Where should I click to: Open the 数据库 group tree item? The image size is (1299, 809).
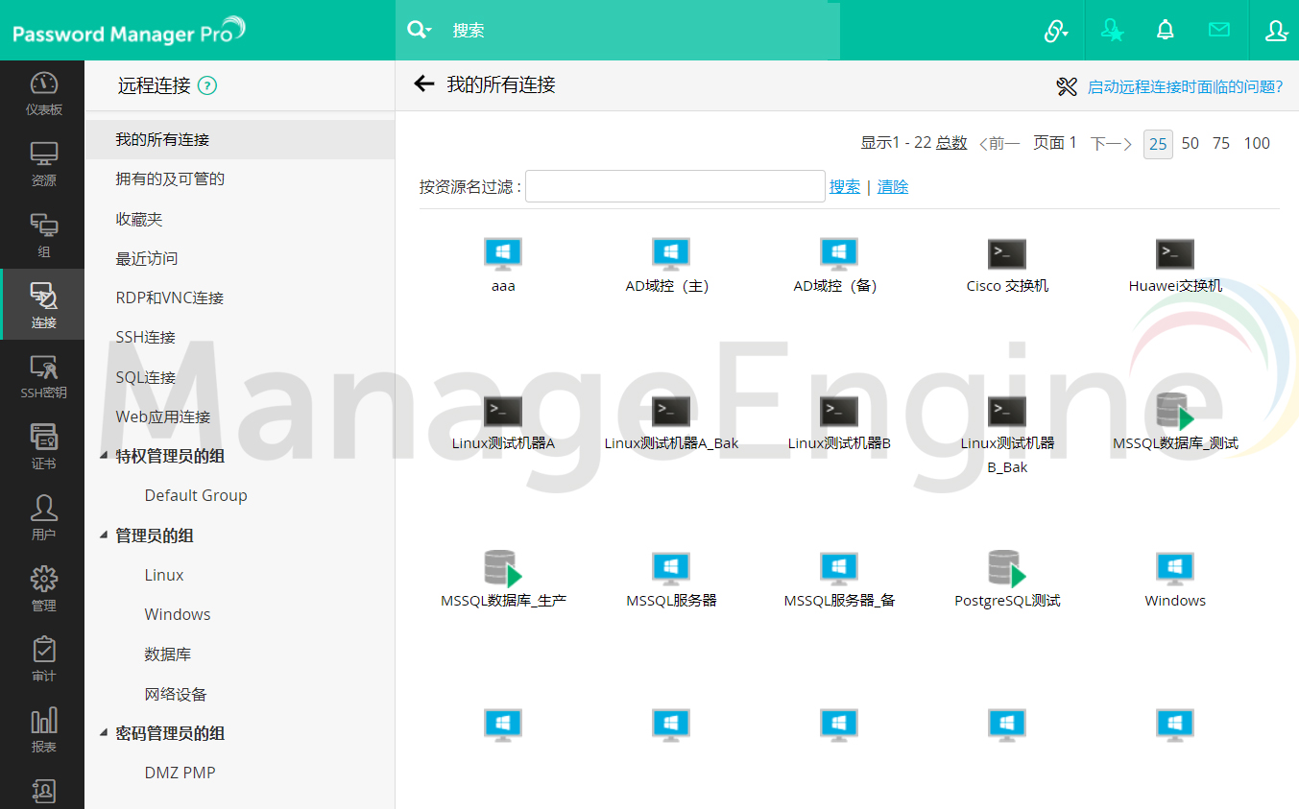168,654
